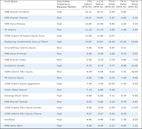This screenshot has height=129, width=142.
Task: Open the PMB Shariah Premier fund
Action: (x=16, y=18)
